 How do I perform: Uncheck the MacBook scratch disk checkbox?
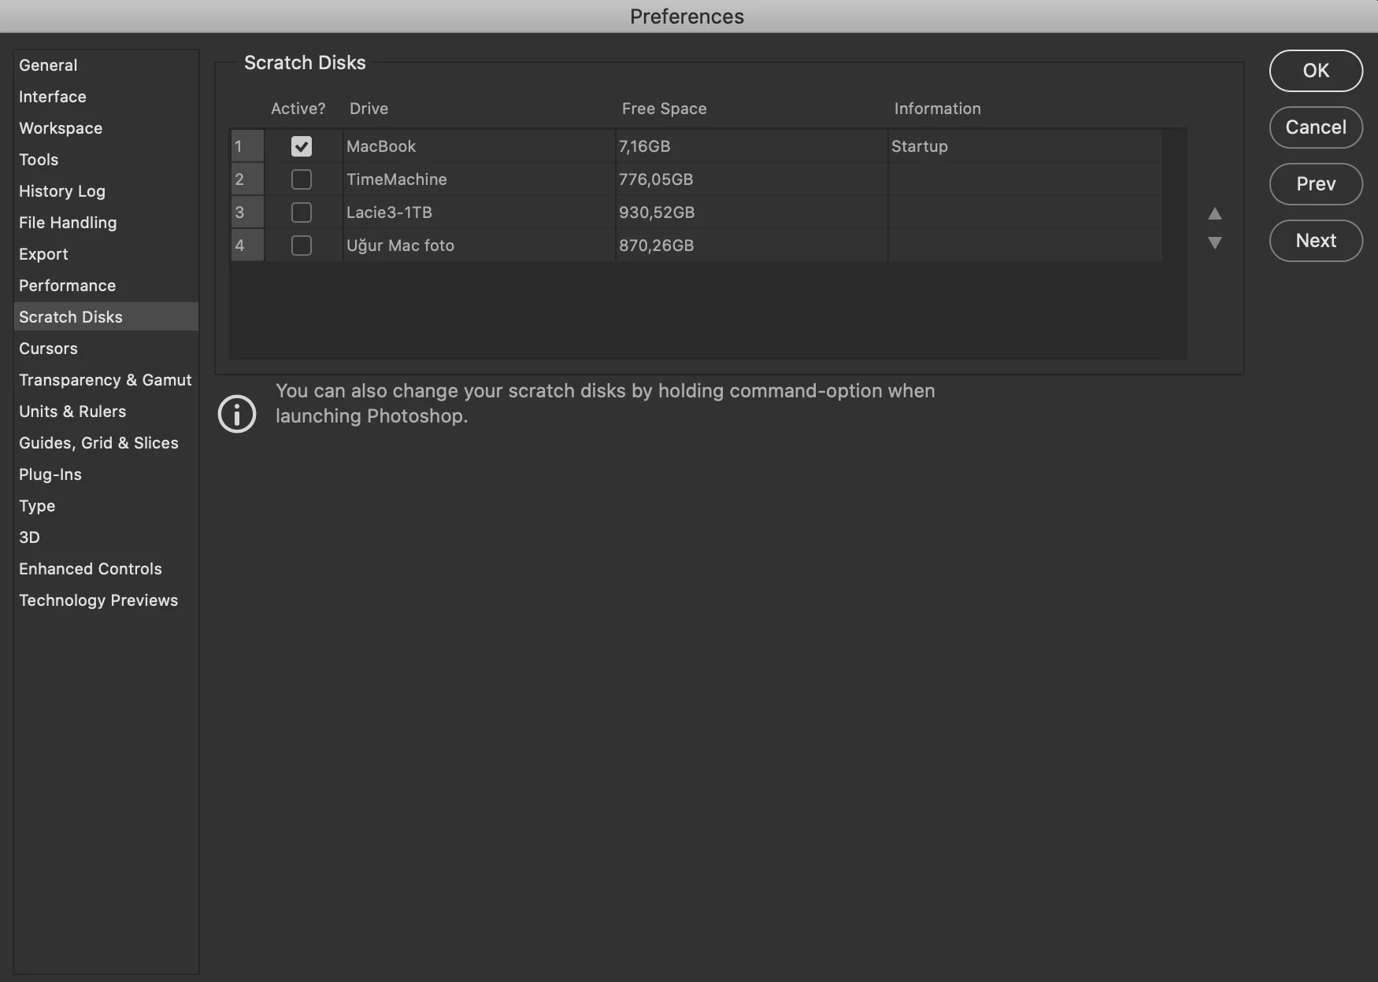(x=302, y=146)
